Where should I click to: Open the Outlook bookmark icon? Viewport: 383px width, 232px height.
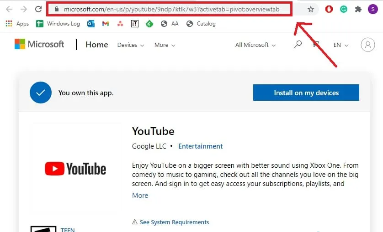tap(91, 24)
